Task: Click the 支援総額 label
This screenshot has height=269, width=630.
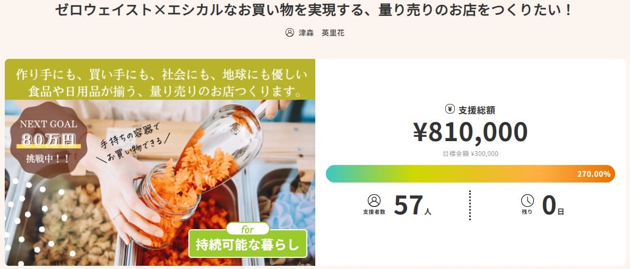Action: coord(477,110)
